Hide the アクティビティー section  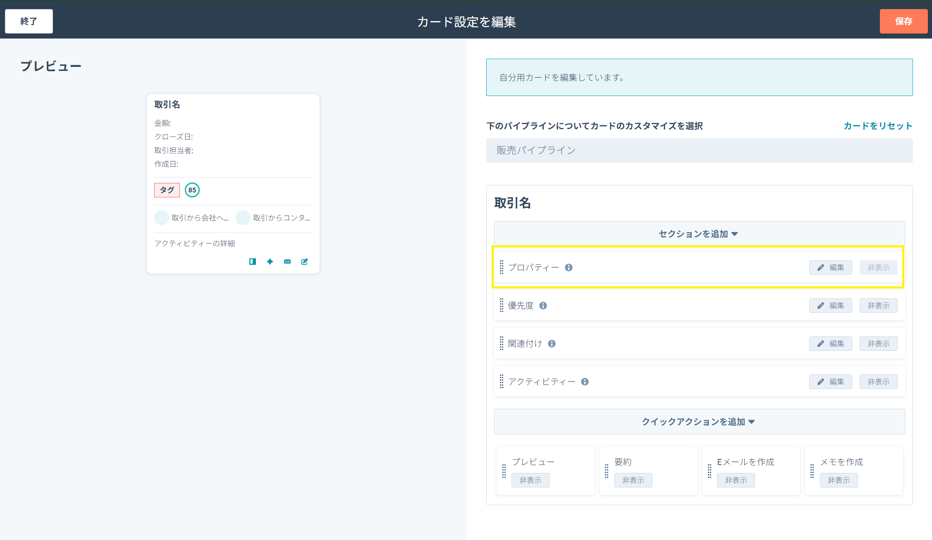click(878, 382)
